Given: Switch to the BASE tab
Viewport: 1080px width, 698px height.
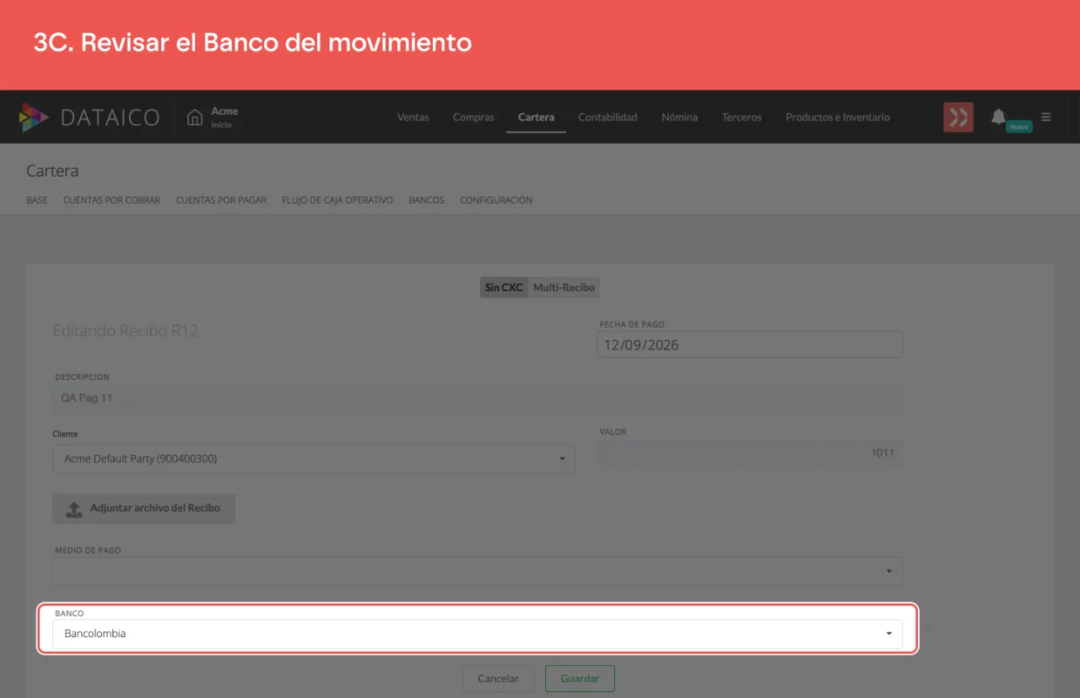Looking at the screenshot, I should click(37, 200).
